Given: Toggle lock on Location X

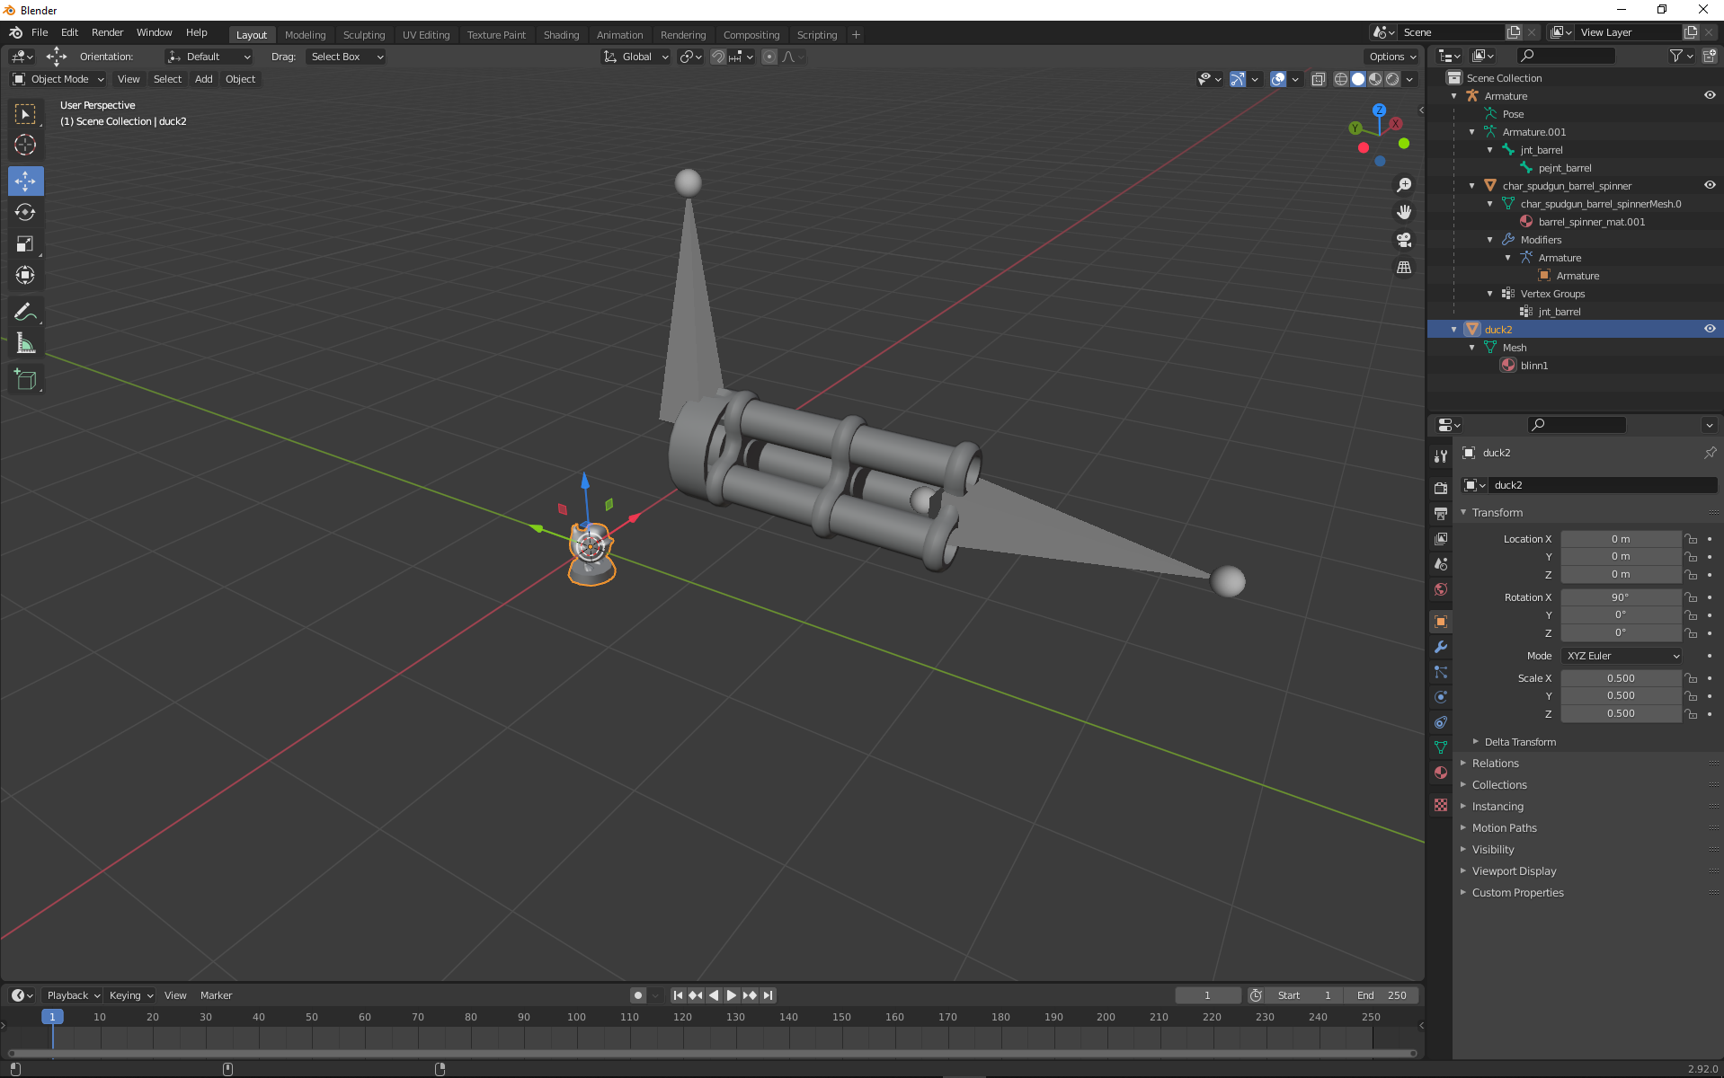Looking at the screenshot, I should coord(1691,539).
